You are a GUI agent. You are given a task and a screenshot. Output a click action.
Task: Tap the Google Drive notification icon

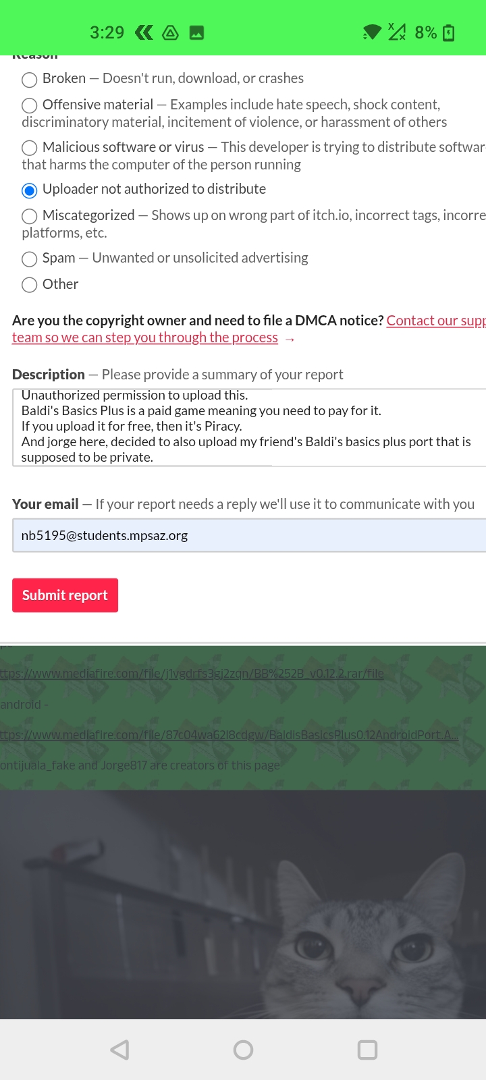(171, 32)
